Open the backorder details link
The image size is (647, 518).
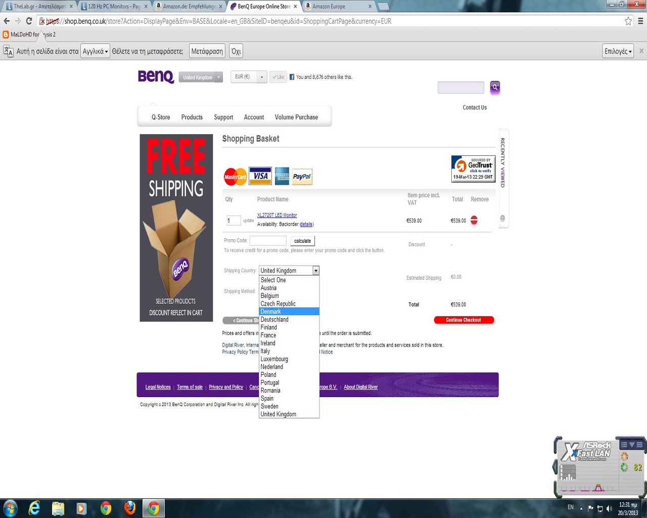pos(306,224)
